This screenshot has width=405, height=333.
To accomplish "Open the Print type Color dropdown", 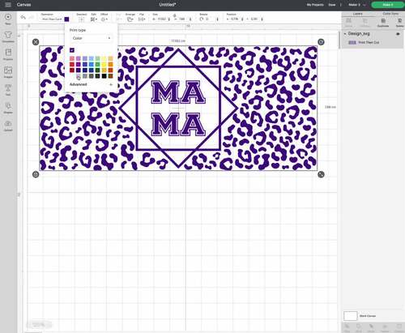I will pos(91,38).
